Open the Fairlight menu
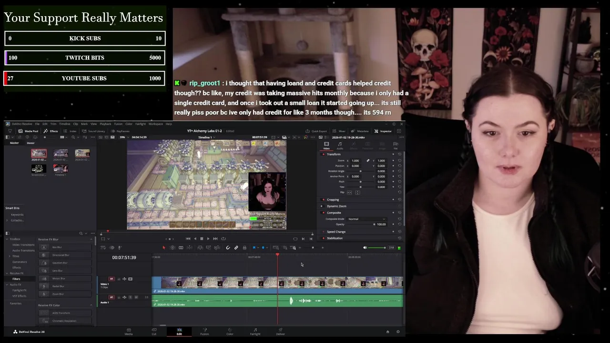The height and width of the screenshot is (343, 610). tap(141, 124)
